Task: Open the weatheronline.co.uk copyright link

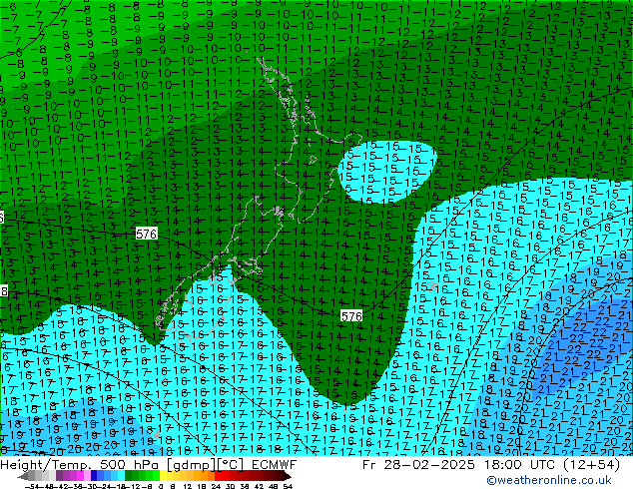Action: click(549, 480)
